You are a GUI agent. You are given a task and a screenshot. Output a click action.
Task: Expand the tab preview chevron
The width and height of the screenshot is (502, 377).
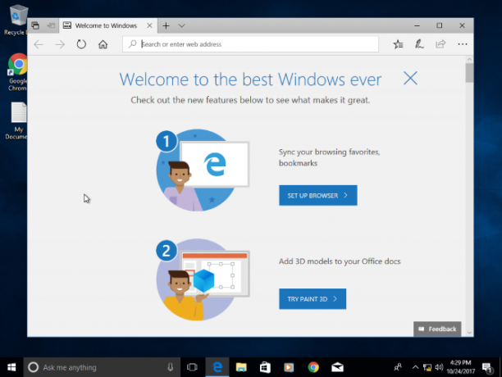pyautogui.click(x=181, y=25)
